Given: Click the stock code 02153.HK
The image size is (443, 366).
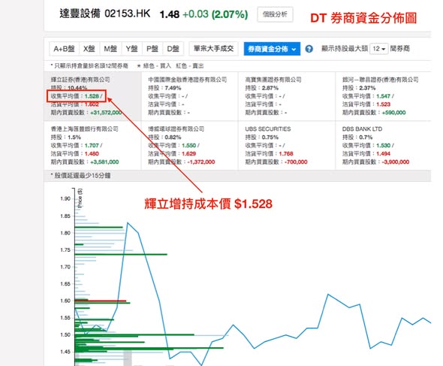Looking at the screenshot, I should coord(128,14).
